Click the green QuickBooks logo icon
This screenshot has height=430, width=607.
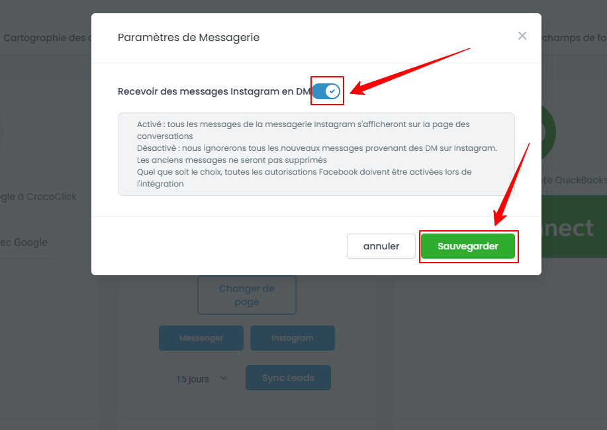pos(548,132)
